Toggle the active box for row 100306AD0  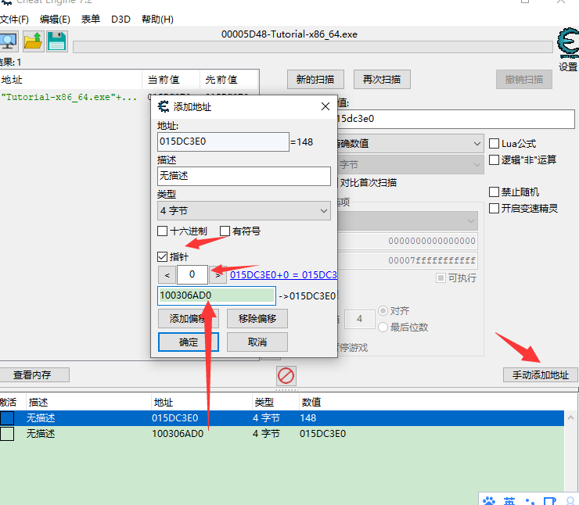coord(7,433)
